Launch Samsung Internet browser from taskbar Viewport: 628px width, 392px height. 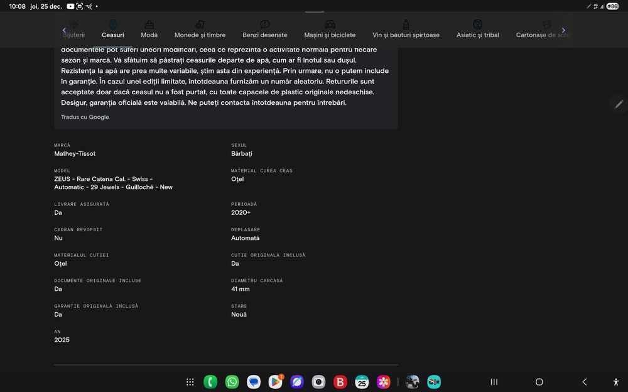[x=297, y=382]
